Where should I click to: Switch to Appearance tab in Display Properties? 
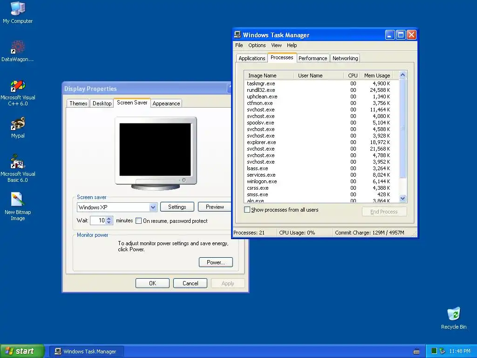click(x=166, y=103)
